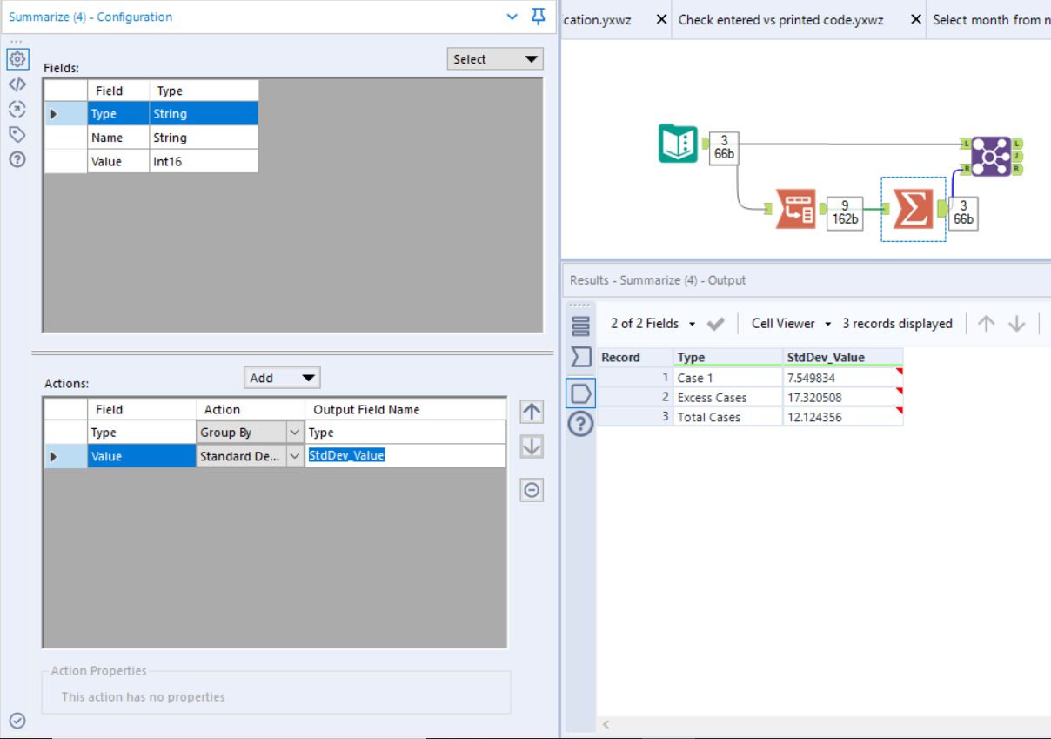Viewport: 1051px width, 739px height.
Task: Select the Input view icon in Results panel
Action: (580, 393)
